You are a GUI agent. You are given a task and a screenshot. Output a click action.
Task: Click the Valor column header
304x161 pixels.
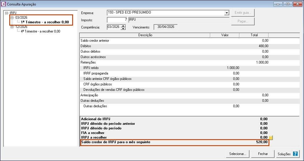[x=225, y=35]
